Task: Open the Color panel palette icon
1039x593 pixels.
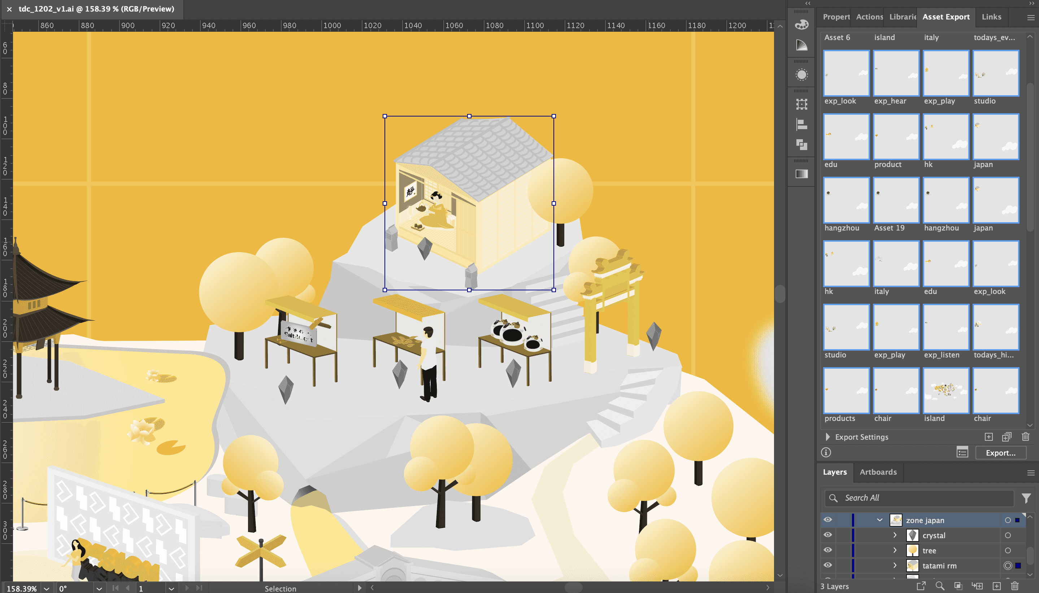Action: (x=801, y=25)
